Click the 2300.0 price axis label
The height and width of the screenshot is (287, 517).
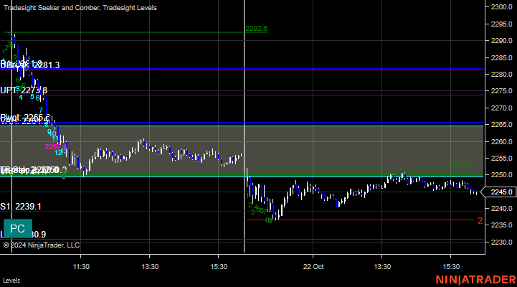point(501,7)
